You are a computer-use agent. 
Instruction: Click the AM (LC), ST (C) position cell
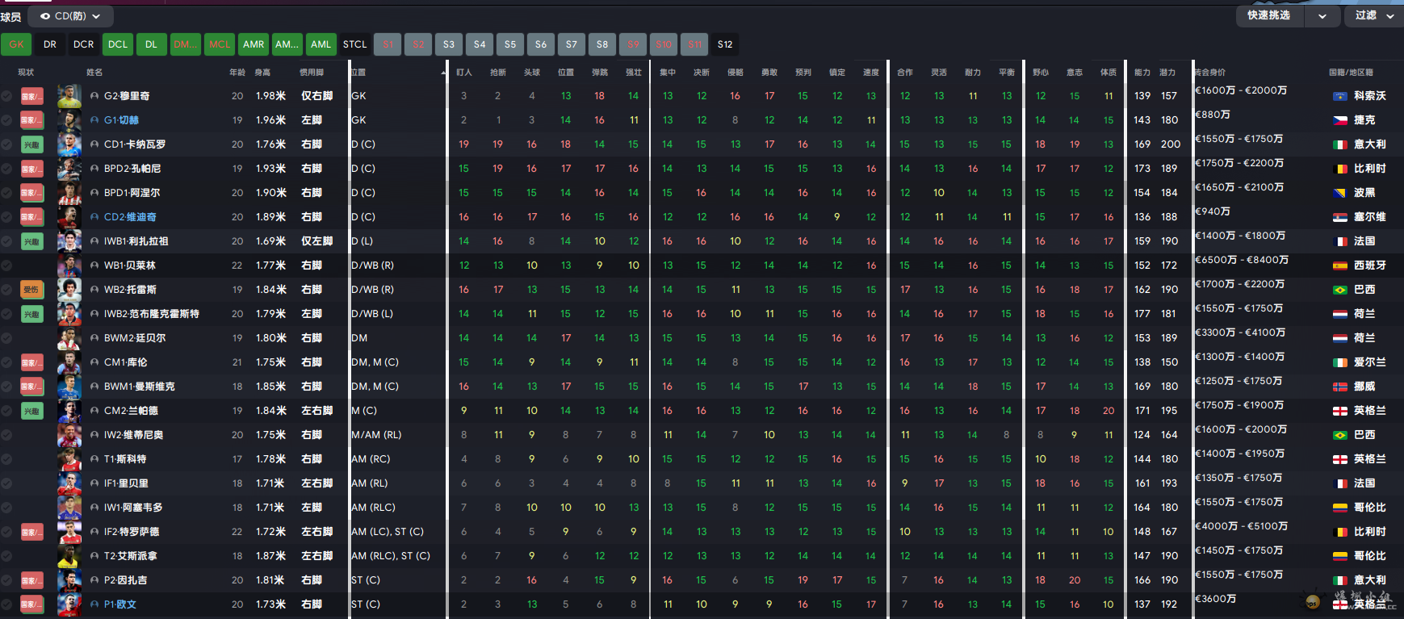388,532
